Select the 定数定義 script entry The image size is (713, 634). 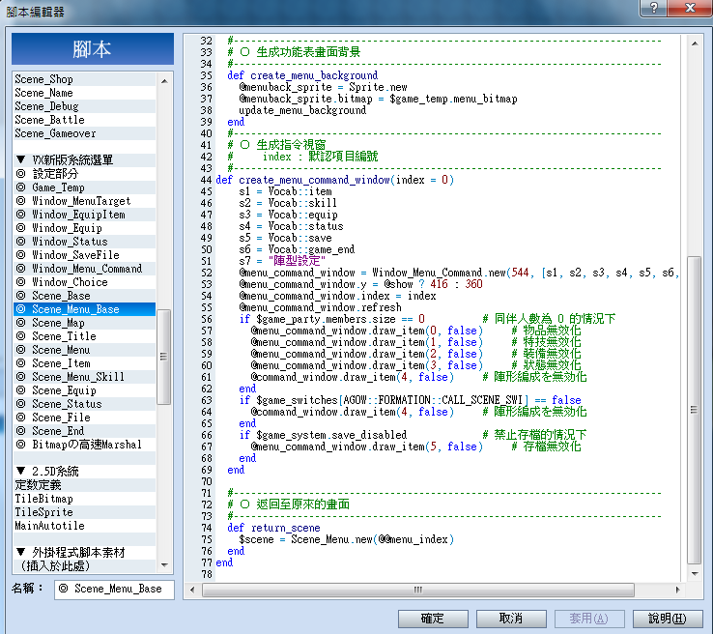pos(85,485)
